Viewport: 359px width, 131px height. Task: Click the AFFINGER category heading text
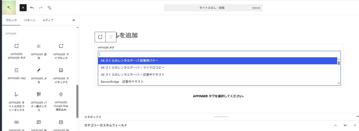click(x=11, y=34)
